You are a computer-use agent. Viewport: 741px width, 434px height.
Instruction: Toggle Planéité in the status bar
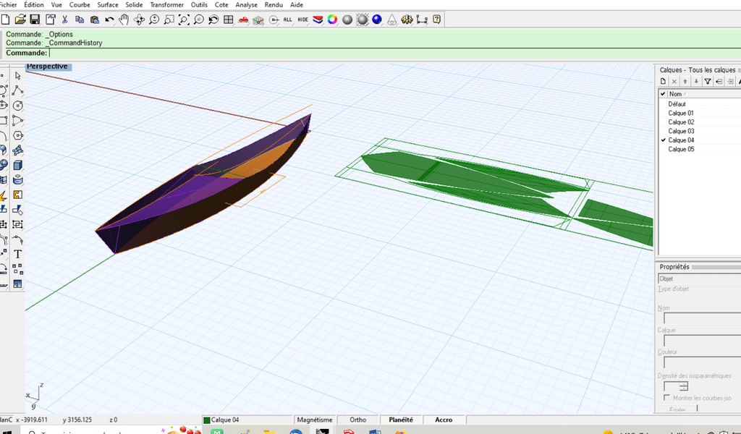click(x=401, y=420)
